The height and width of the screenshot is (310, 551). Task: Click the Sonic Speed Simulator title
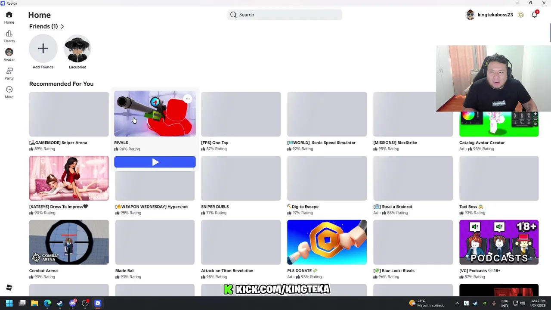coord(321,143)
